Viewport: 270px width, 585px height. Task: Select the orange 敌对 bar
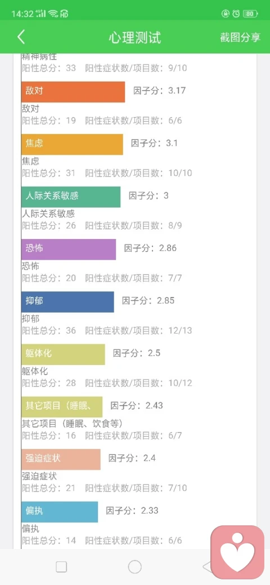pyautogui.click(x=73, y=92)
